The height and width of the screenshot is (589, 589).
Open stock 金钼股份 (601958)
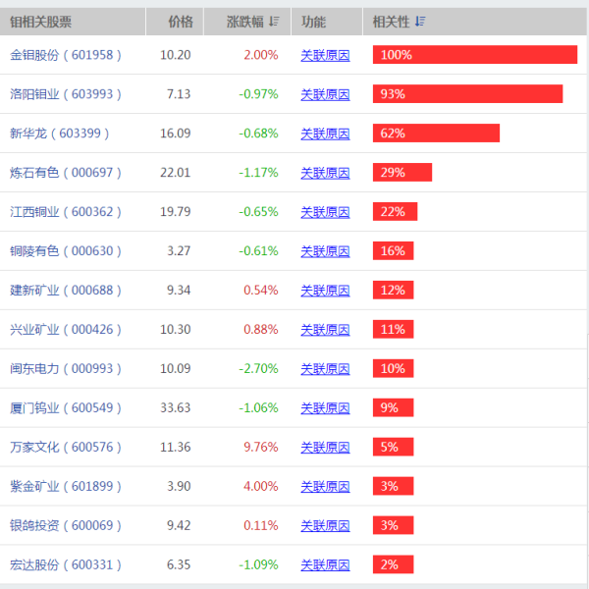[66, 55]
